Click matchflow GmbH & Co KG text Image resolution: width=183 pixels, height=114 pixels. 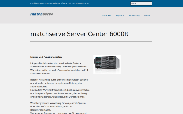pos(41,3)
